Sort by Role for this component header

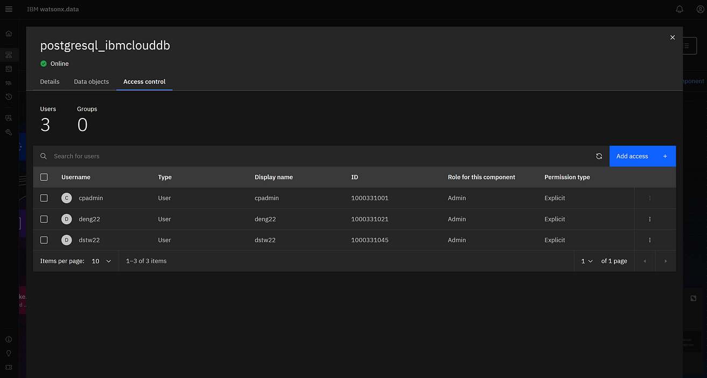(x=481, y=177)
